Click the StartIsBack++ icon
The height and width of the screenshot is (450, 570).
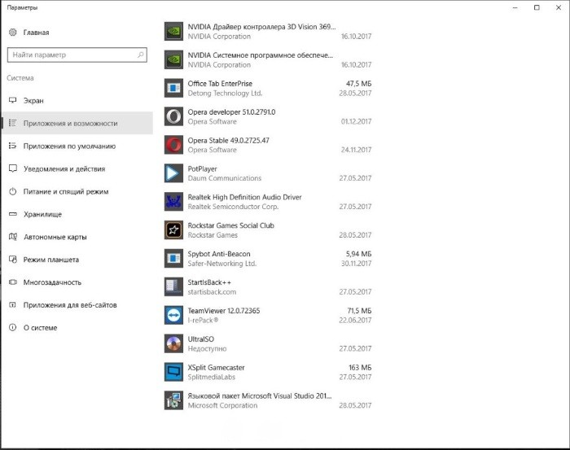tap(173, 287)
